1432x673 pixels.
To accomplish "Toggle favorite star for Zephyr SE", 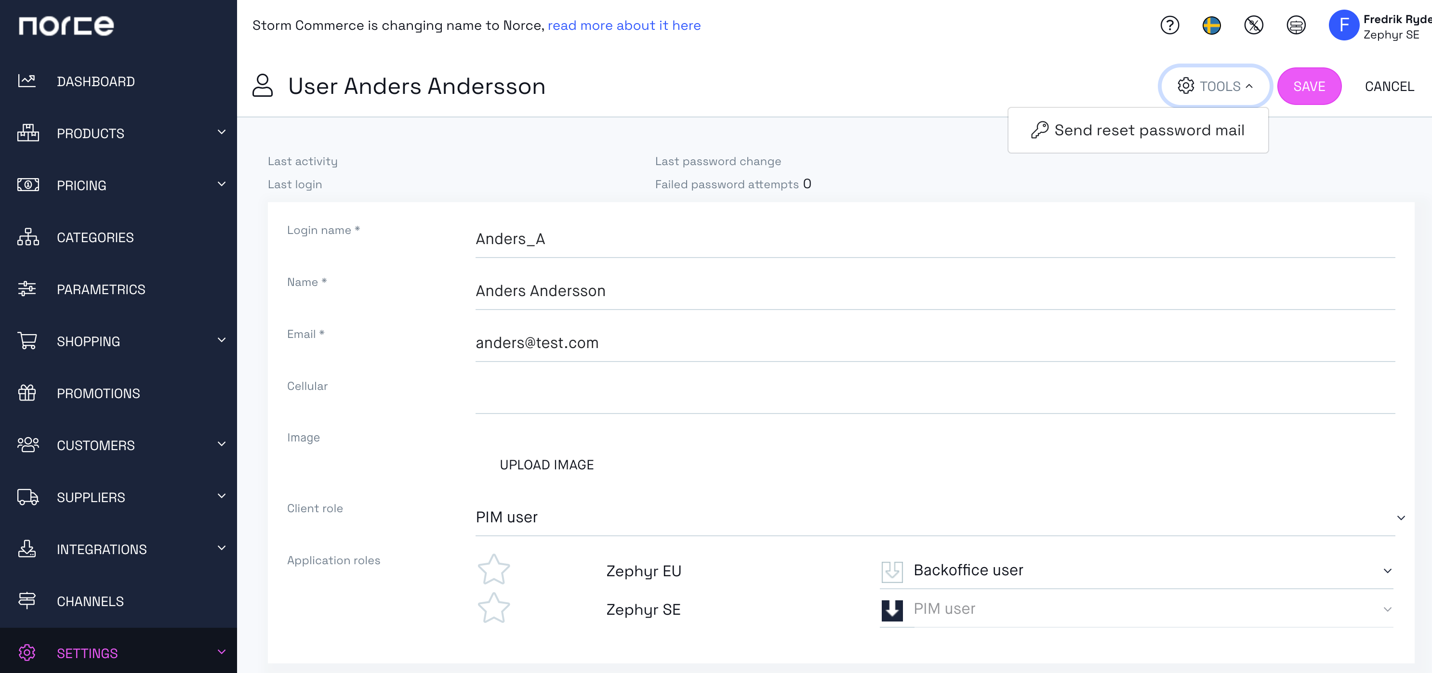I will coord(493,608).
